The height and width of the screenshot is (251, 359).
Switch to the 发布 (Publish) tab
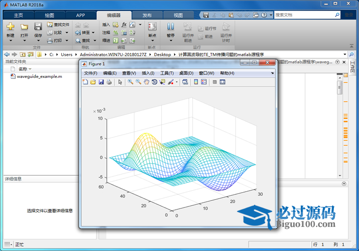point(147,16)
